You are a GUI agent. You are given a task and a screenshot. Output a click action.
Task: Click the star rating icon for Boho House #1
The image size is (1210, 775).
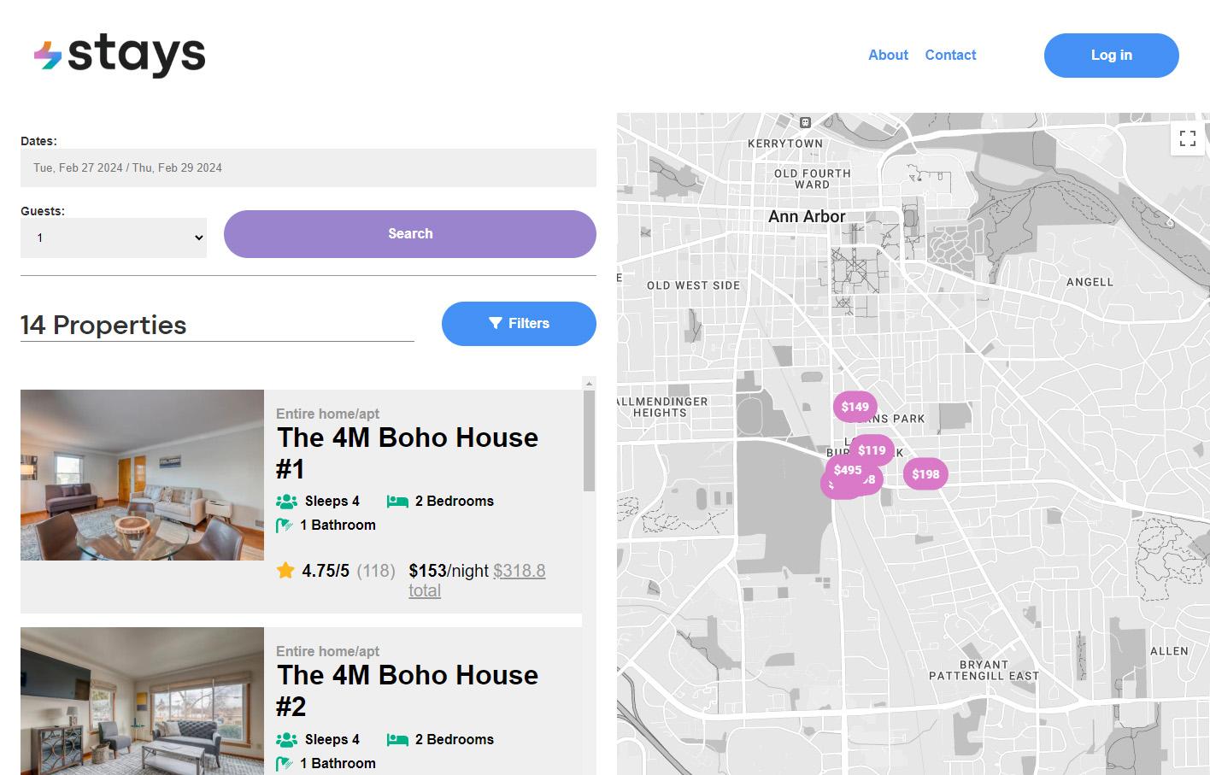(x=285, y=571)
